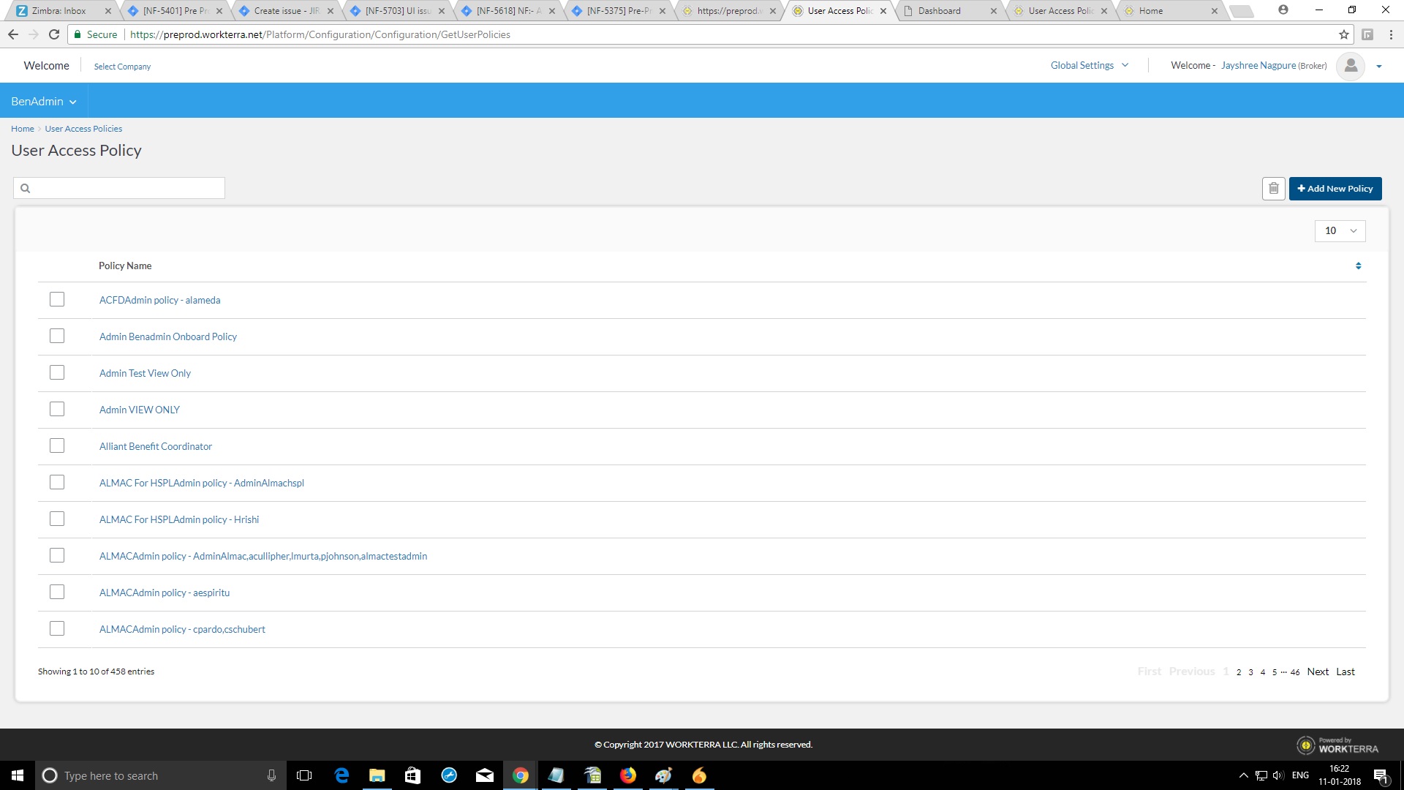Switch to the Zimbra: Inbox tab
Image resolution: width=1404 pixels, height=790 pixels.
(x=58, y=11)
